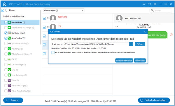Click the WhatsApp-Anhänge icon
The image size is (175, 106).
[x=9, y=54]
